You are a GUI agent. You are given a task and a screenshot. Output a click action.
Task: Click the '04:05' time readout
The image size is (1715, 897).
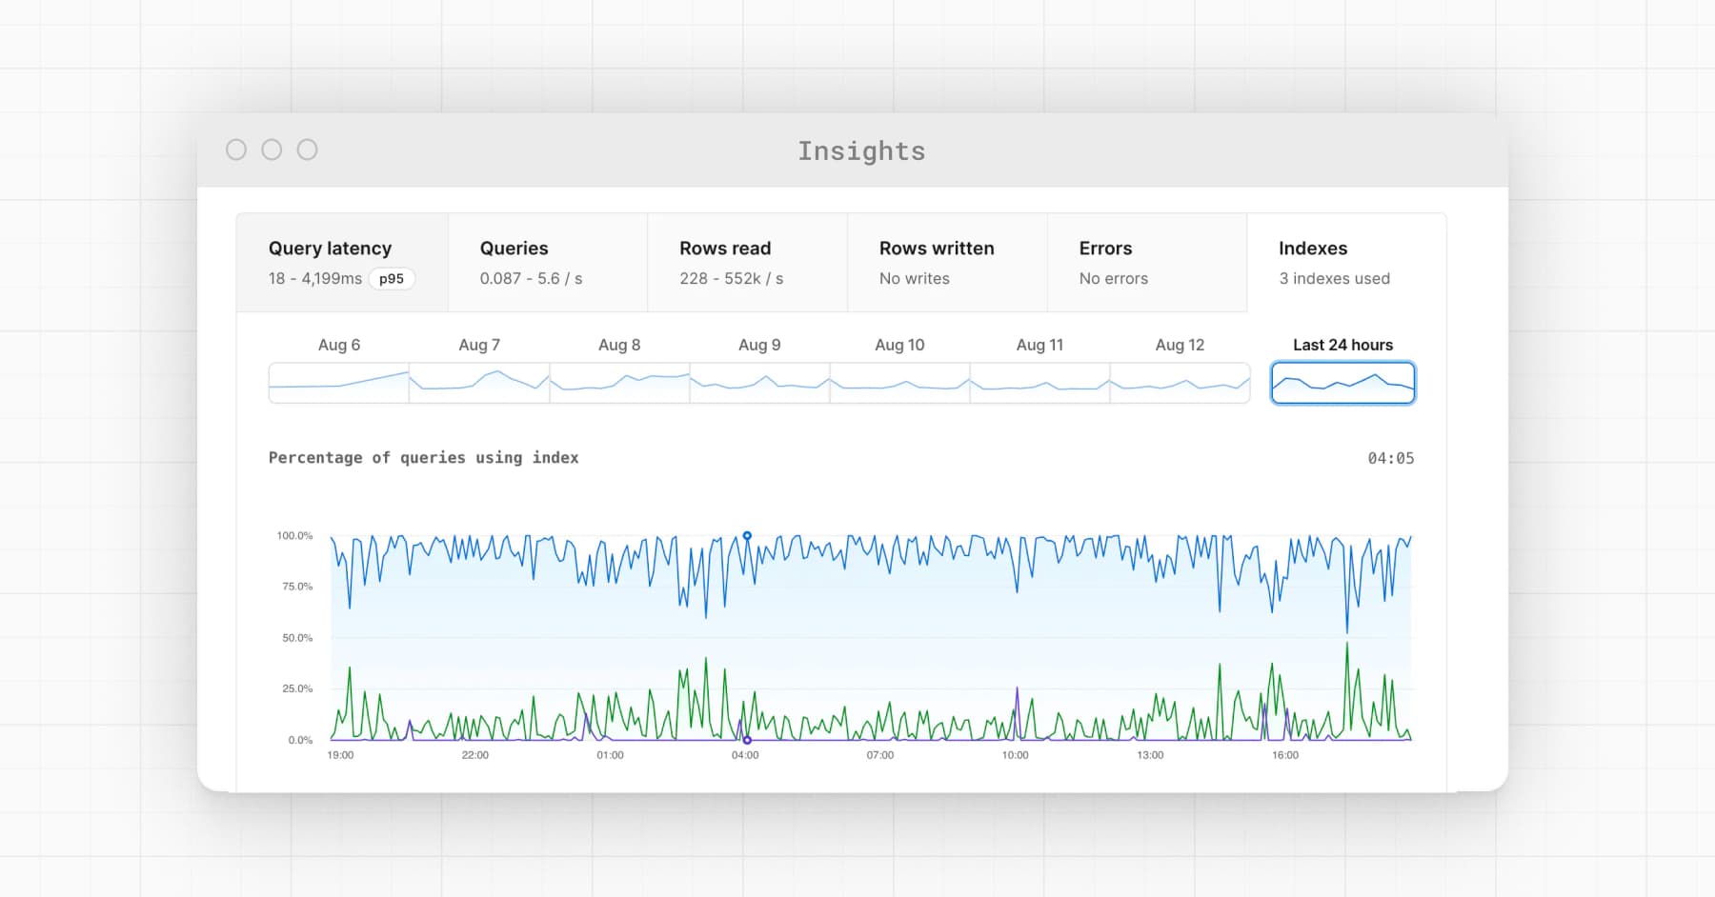click(x=1391, y=458)
